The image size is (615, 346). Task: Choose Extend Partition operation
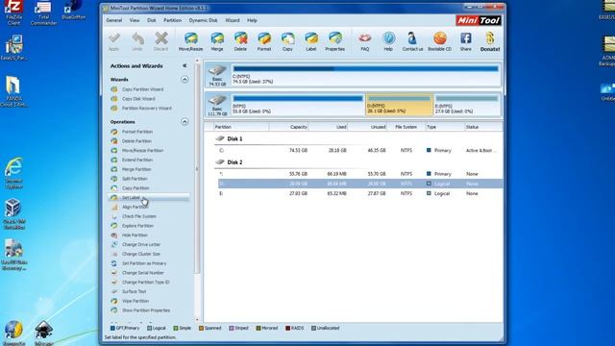tap(136, 161)
